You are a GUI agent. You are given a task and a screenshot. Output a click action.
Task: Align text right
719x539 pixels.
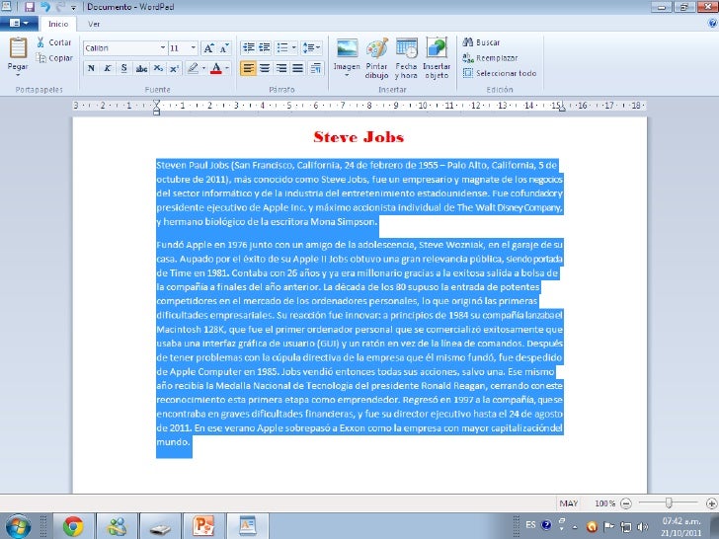pyautogui.click(x=281, y=68)
